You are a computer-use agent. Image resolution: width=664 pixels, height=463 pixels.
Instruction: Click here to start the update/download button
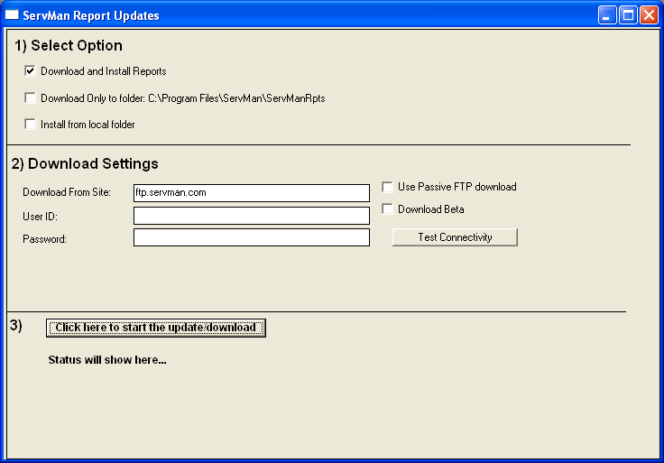tap(156, 328)
